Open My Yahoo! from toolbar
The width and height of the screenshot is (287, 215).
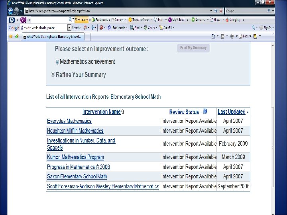(176, 20)
